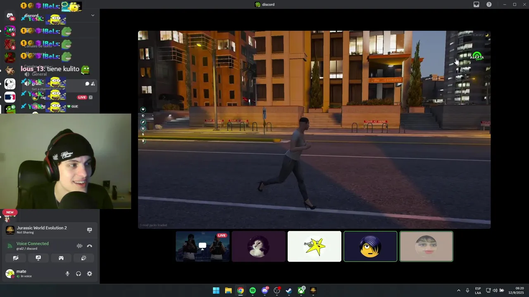Open chat for gral2 voice channel
The width and height of the screenshot is (529, 297).
click(87, 84)
